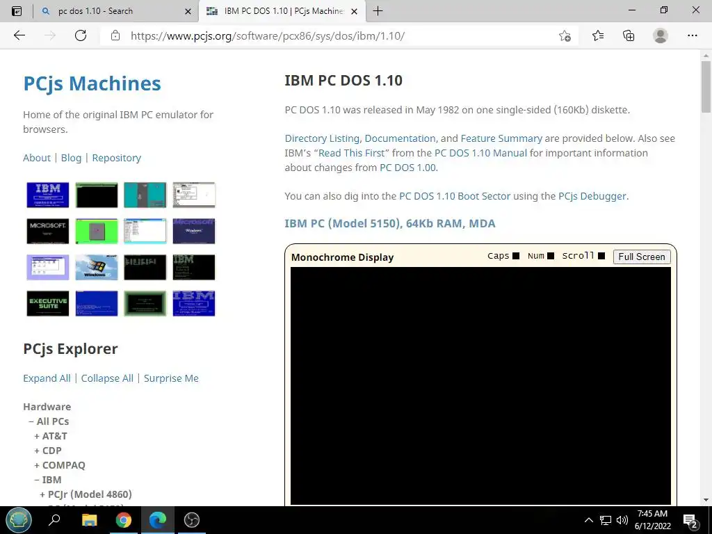Click the address bar URL
Image resolution: width=712 pixels, height=534 pixels.
(268, 36)
